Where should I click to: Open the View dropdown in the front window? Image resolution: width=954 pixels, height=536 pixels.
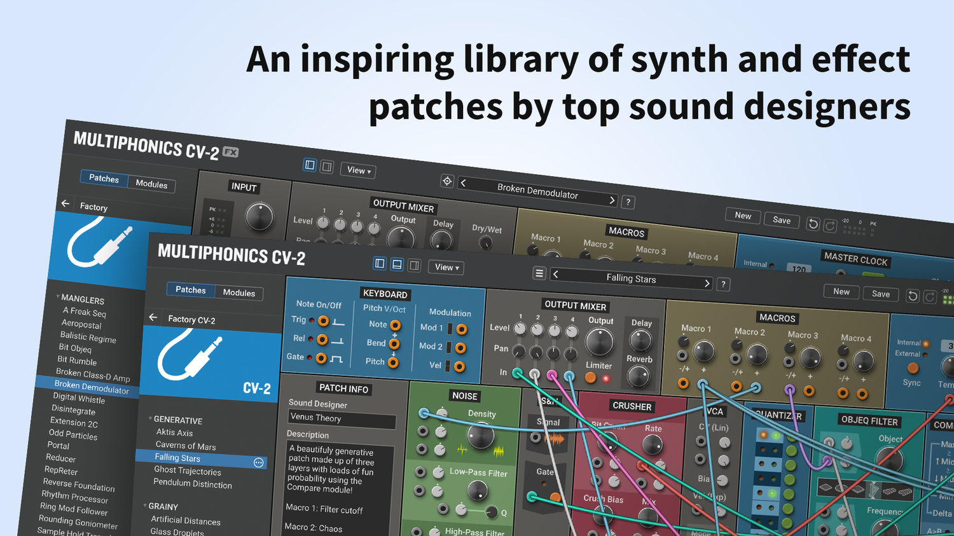(446, 267)
